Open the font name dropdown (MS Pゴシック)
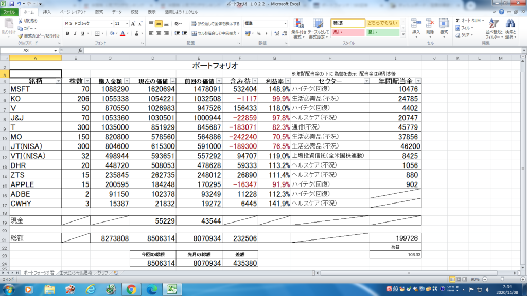 point(111,24)
